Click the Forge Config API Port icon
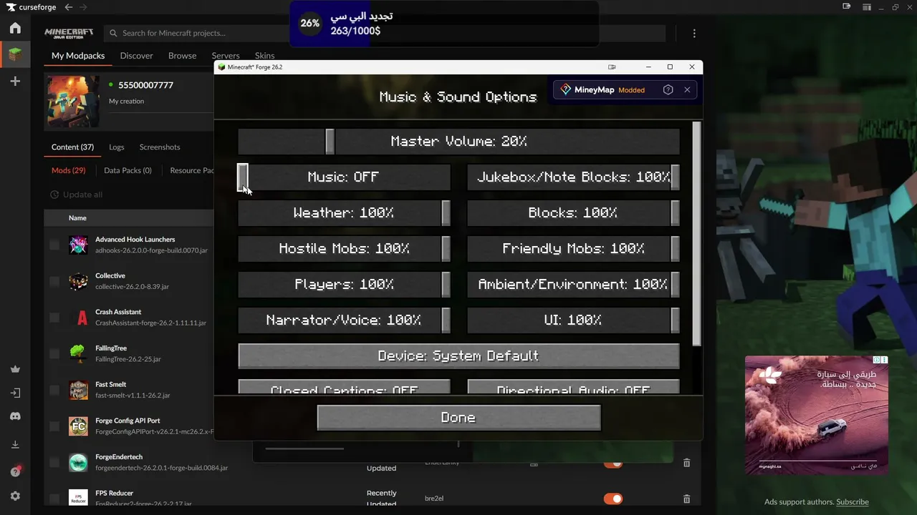This screenshot has height=515, width=917. [x=78, y=426]
